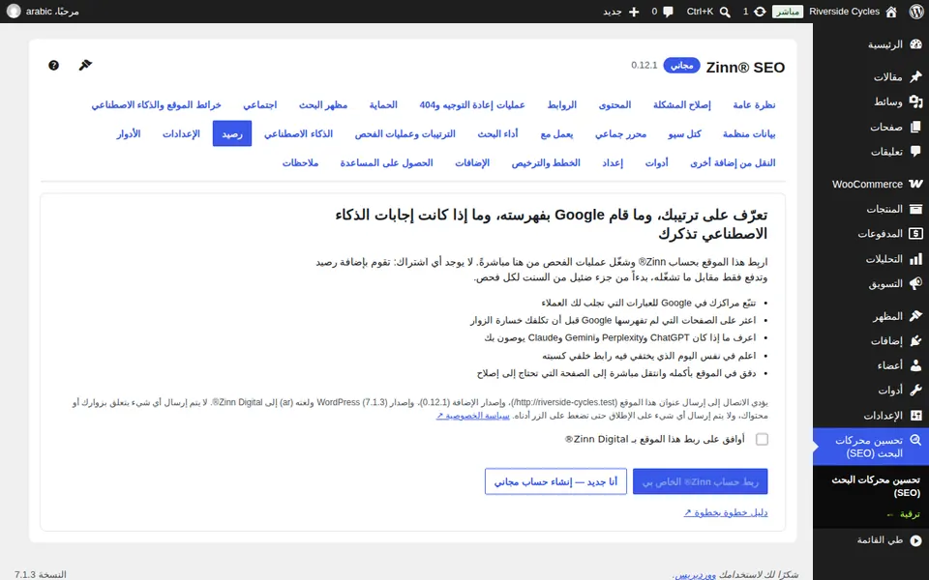Viewport: 929px width, 580px height.
Task: Click the comments bubble icon in admin bar
Action: [x=669, y=12]
